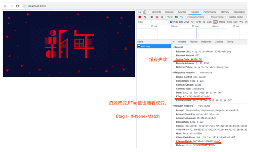Click the web.png file icon
The height and width of the screenshot is (152, 256).
pos(139,46)
